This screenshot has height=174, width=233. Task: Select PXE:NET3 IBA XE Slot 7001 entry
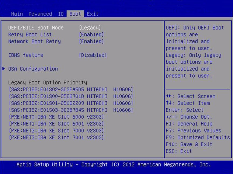[56, 137]
